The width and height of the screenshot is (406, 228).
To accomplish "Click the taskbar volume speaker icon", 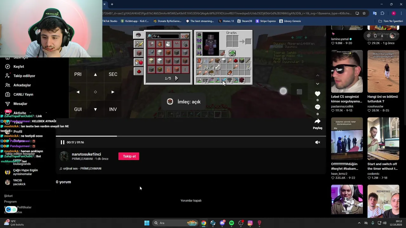I will tap(385, 223).
